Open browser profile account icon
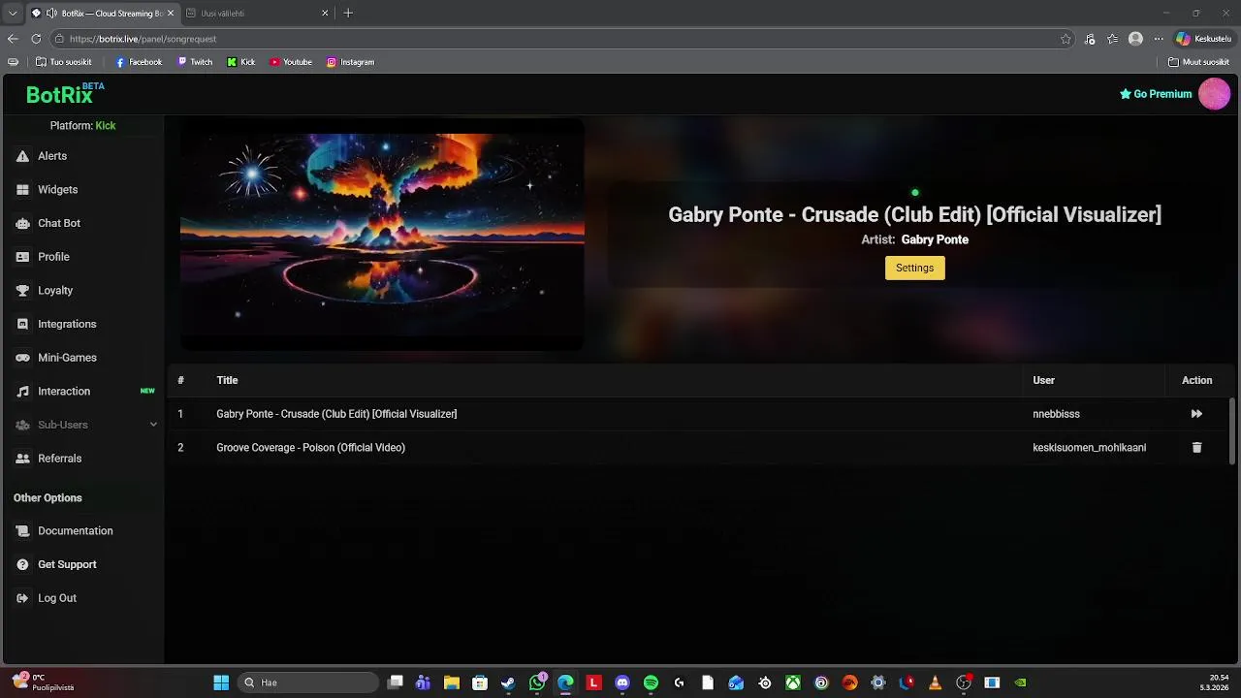Image resolution: width=1241 pixels, height=698 pixels. (1135, 39)
